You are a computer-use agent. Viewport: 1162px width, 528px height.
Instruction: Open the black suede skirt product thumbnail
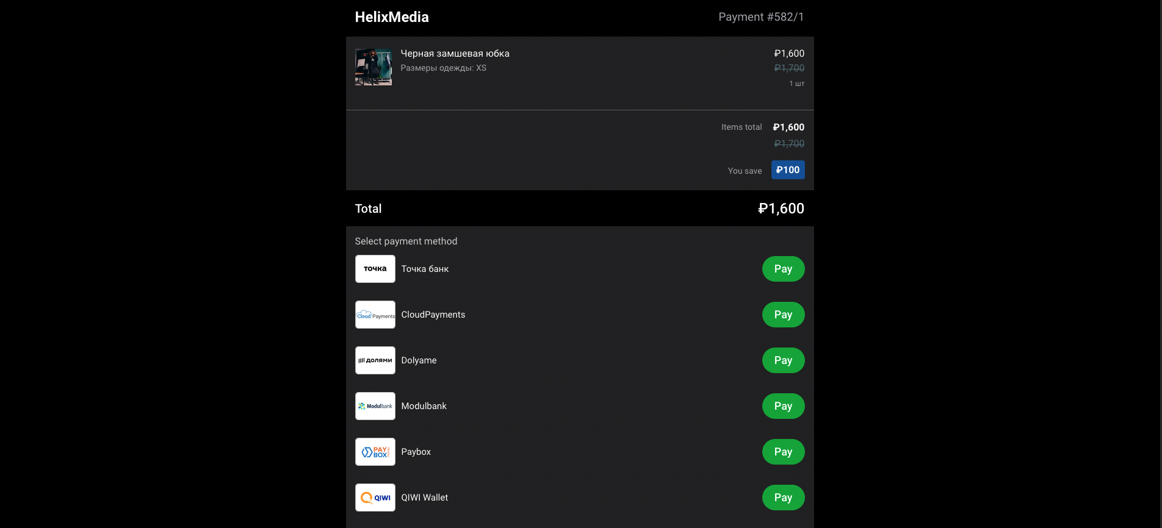[374, 67]
